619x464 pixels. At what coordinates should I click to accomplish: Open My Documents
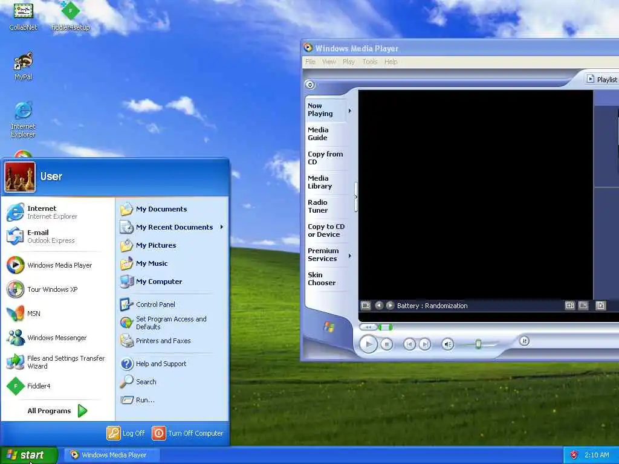tap(172, 209)
